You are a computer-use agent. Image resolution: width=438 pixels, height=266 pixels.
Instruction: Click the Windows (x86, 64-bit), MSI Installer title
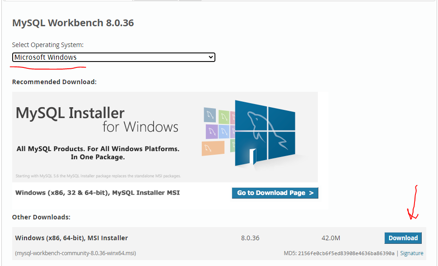click(x=71, y=238)
